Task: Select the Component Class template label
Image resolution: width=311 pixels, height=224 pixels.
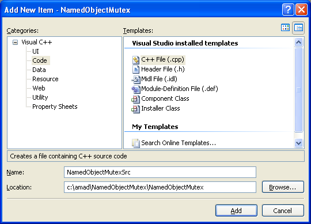Action: point(165,98)
